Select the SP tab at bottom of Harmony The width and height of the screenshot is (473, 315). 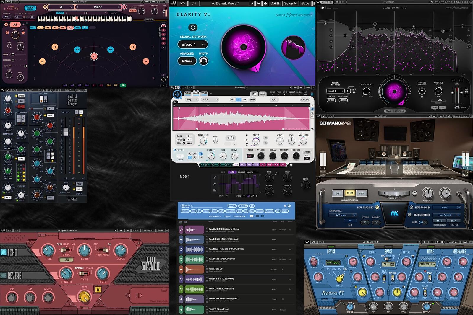click(x=123, y=86)
